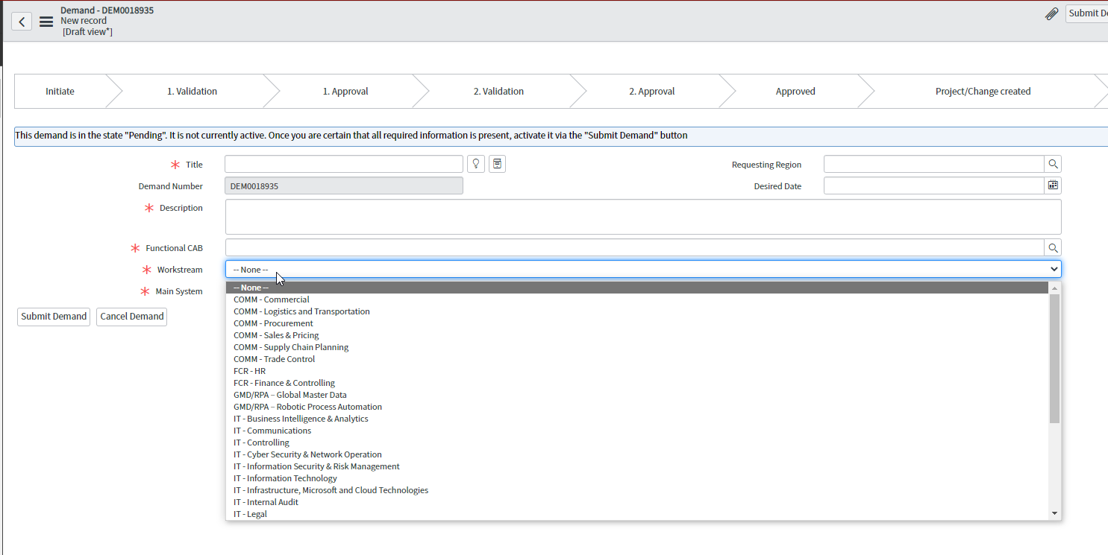Open the knowledge base icon next to Title
1108x555 pixels.
pyautogui.click(x=496, y=163)
